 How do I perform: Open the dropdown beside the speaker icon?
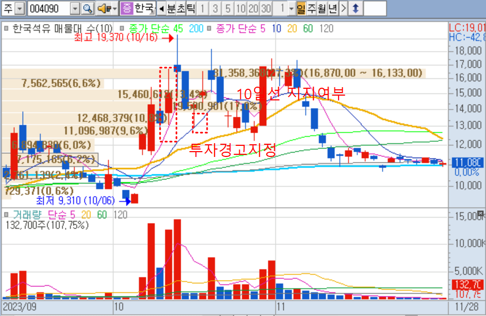115,8
